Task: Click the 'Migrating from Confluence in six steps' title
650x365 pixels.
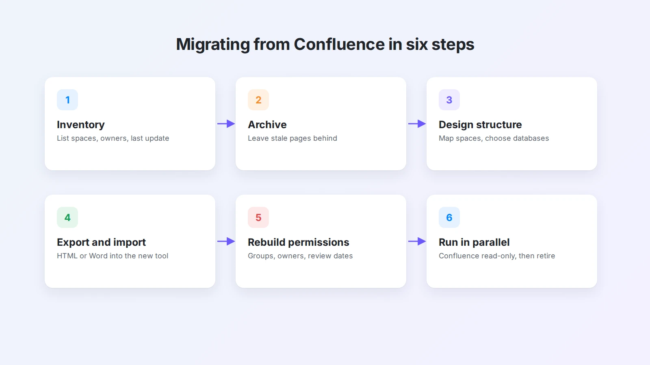Action: [325, 45]
